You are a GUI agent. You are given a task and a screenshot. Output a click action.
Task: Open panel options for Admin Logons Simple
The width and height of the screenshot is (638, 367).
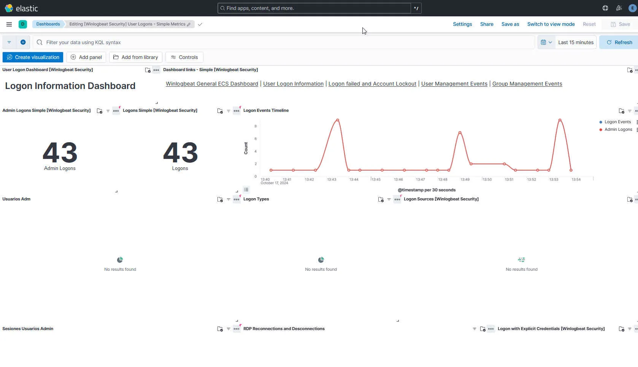(x=116, y=111)
